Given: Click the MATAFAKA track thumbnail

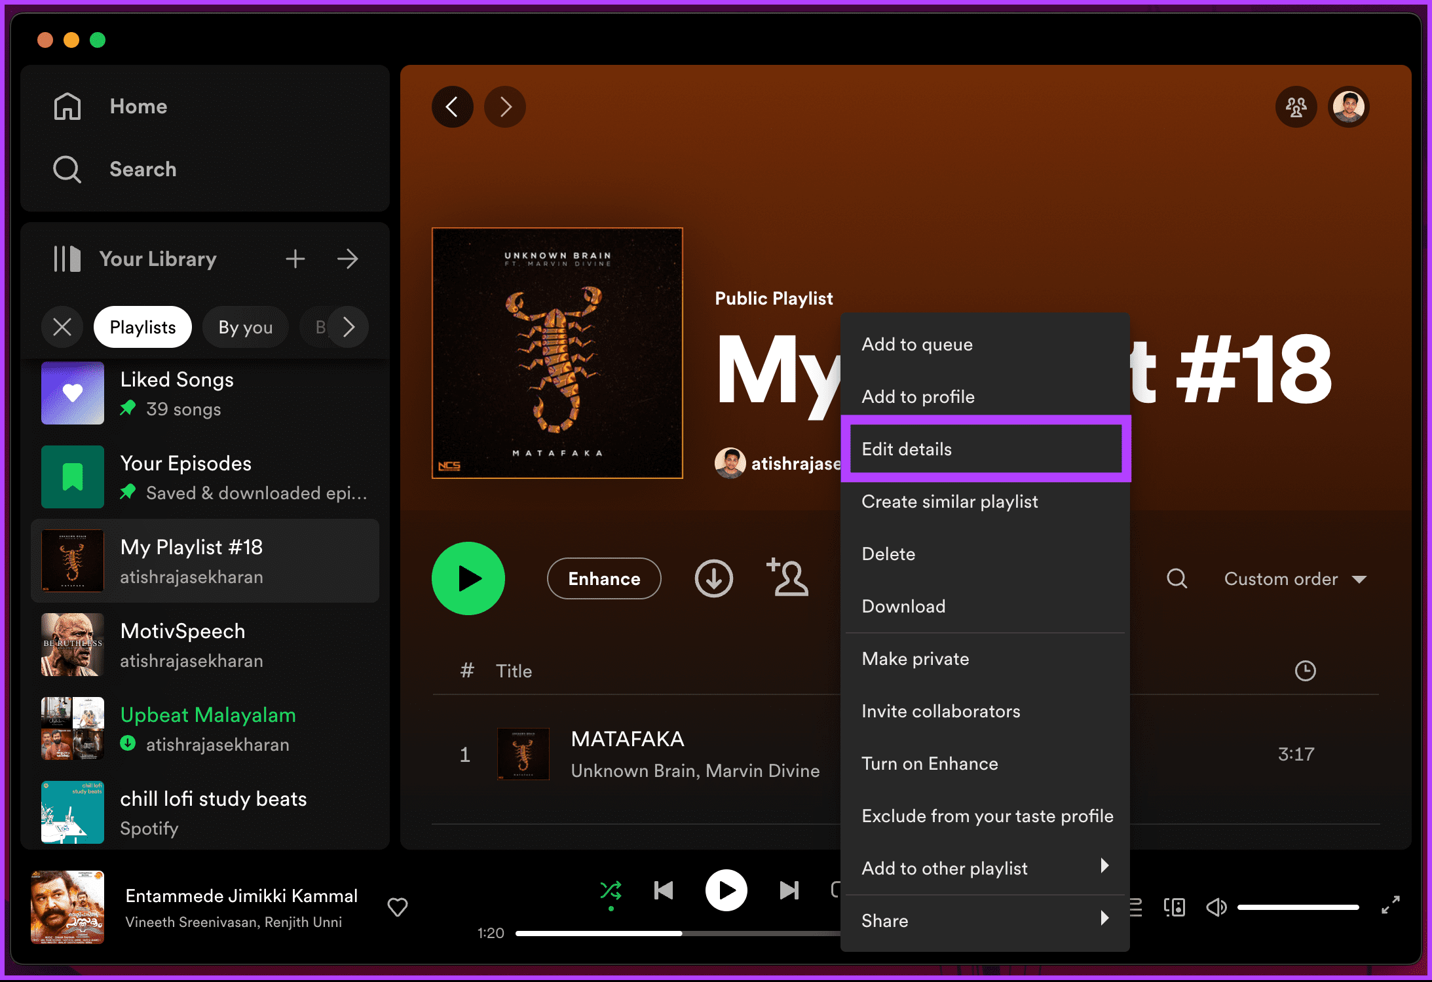Looking at the screenshot, I should click(523, 754).
